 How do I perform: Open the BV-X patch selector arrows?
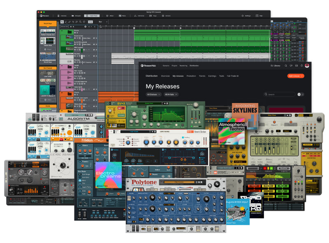162,103
